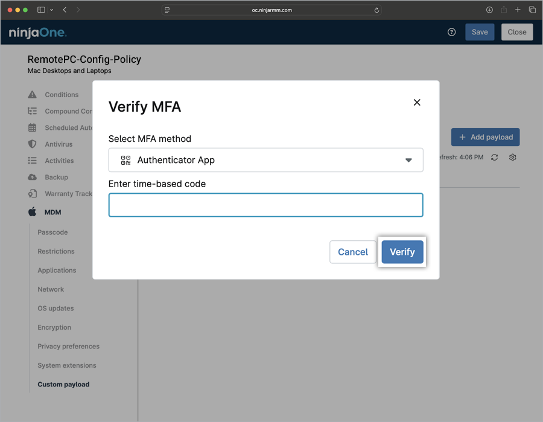Open Safari downloads icon

coord(489,10)
